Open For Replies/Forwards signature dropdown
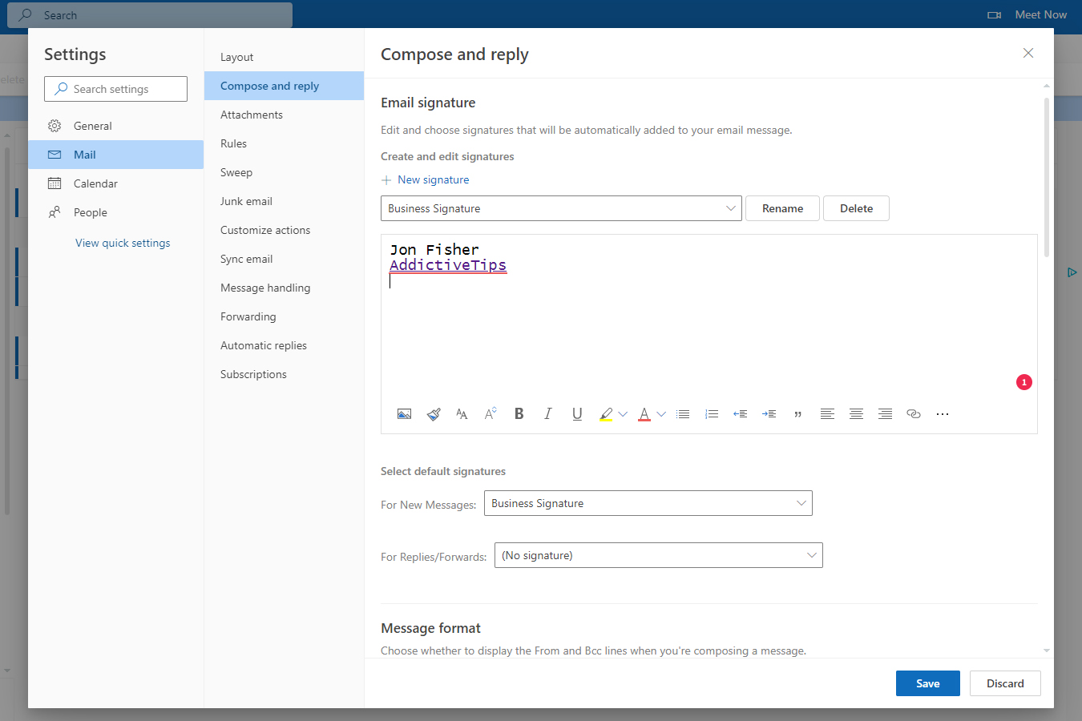This screenshot has width=1082, height=721. [659, 555]
